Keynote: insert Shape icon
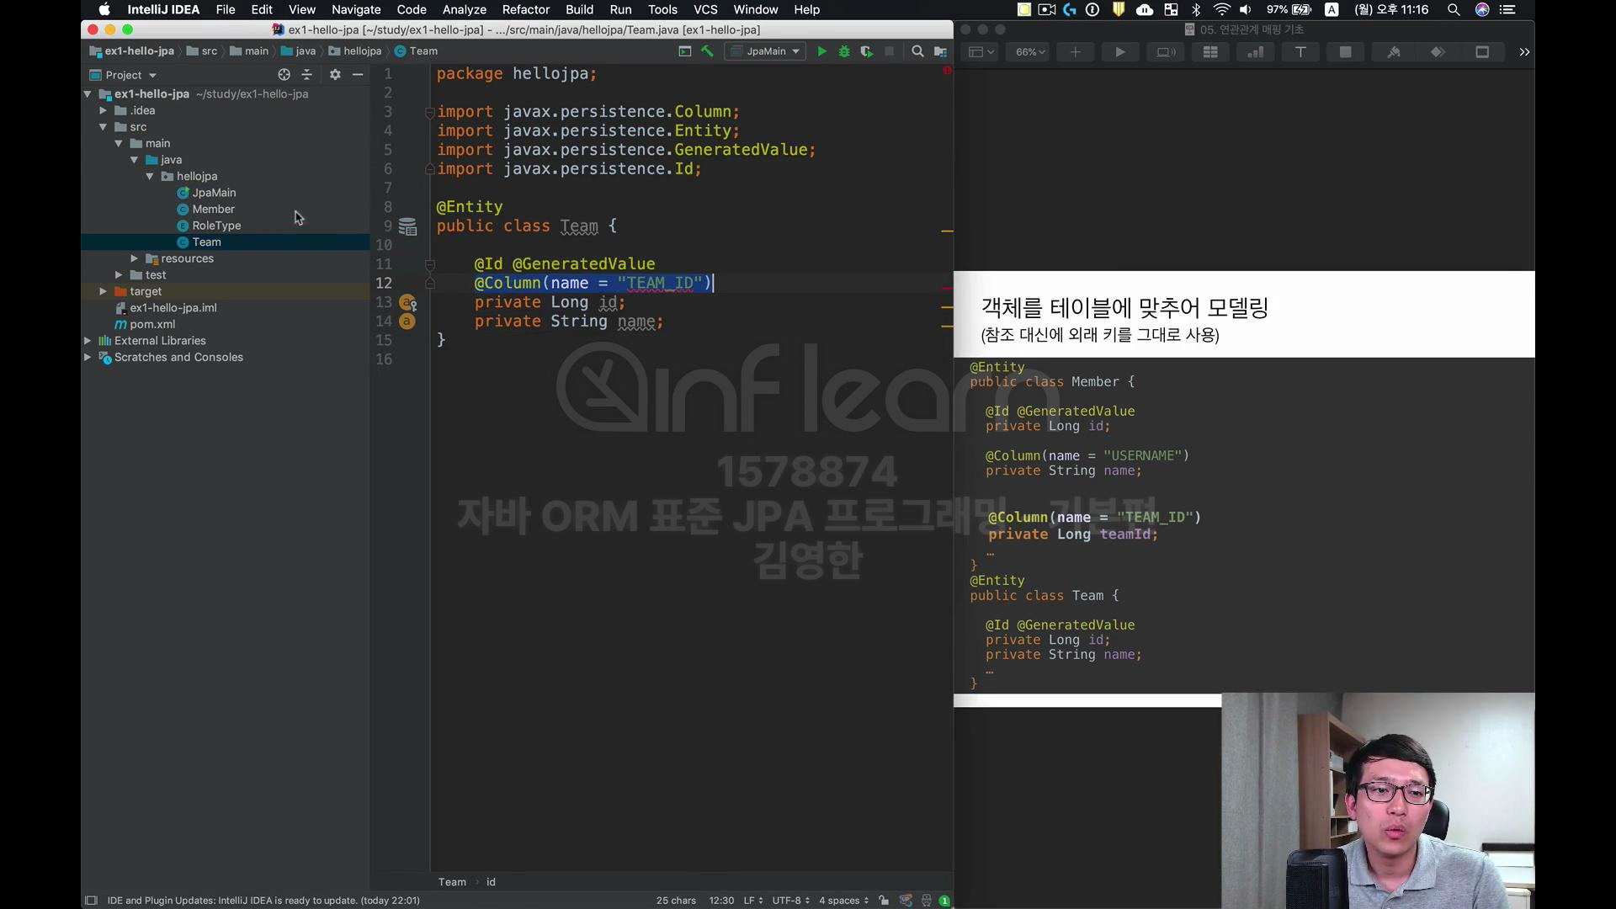The width and height of the screenshot is (1616, 909). tap(1345, 52)
